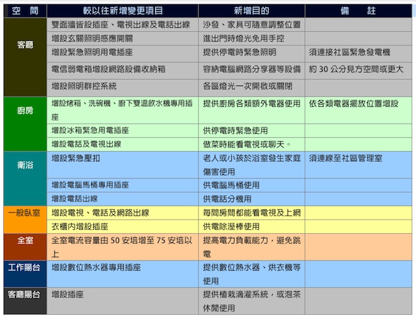
Task: Click the 全室 category cell
Action: pyautogui.click(x=25, y=239)
